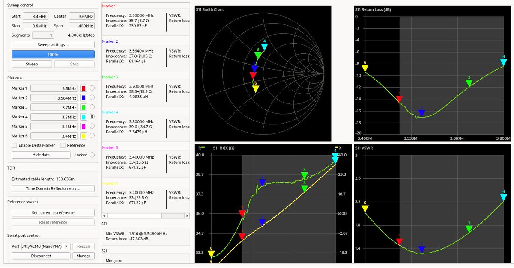Click blue marker 2 on VSWR chart
The image size is (514, 268).
(x=421, y=250)
